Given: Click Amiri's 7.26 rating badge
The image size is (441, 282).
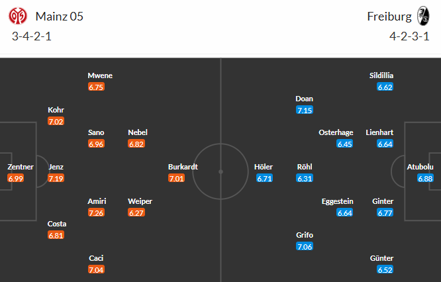Looking at the screenshot, I should (x=97, y=212).
